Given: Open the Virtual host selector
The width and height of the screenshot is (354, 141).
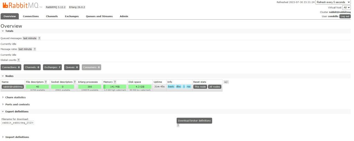Looking at the screenshot, I should pyautogui.click(x=346, y=7).
